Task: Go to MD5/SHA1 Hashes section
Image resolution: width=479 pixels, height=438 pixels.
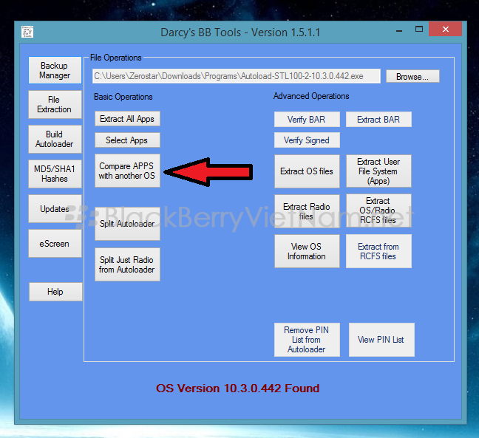Action: tap(55, 174)
